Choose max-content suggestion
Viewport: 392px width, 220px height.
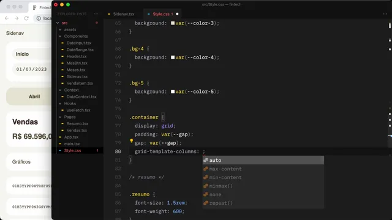pyautogui.click(x=263, y=169)
